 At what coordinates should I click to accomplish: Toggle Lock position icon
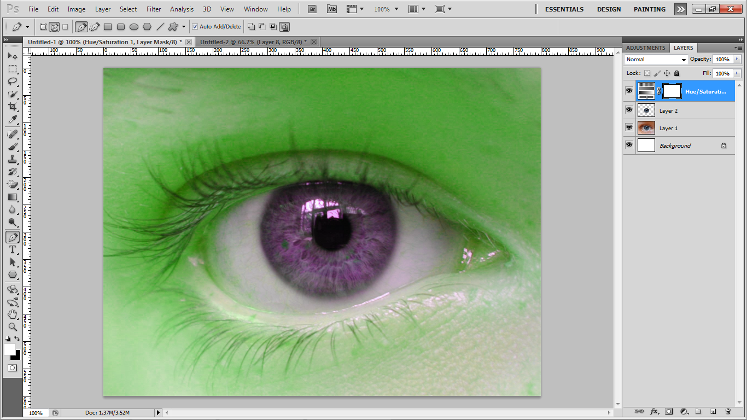[667, 73]
